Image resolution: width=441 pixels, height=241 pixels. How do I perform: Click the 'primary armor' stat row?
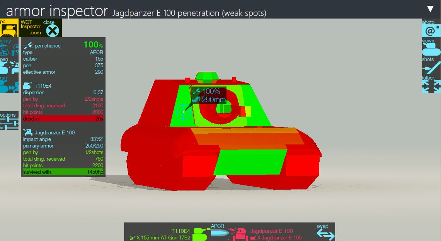(63, 146)
